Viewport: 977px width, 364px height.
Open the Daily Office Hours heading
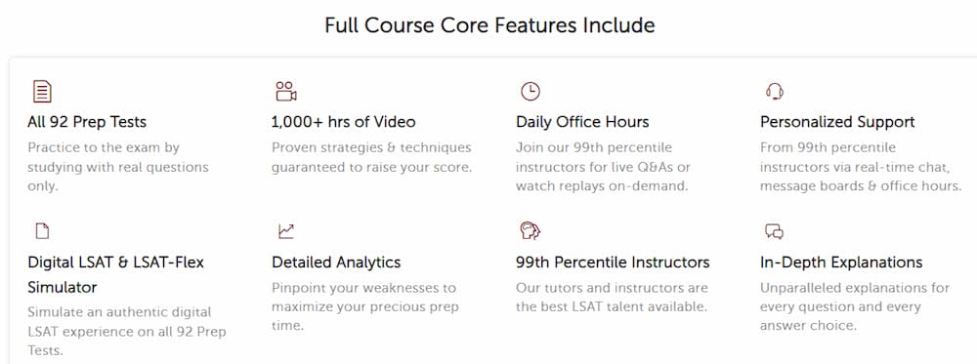582,122
